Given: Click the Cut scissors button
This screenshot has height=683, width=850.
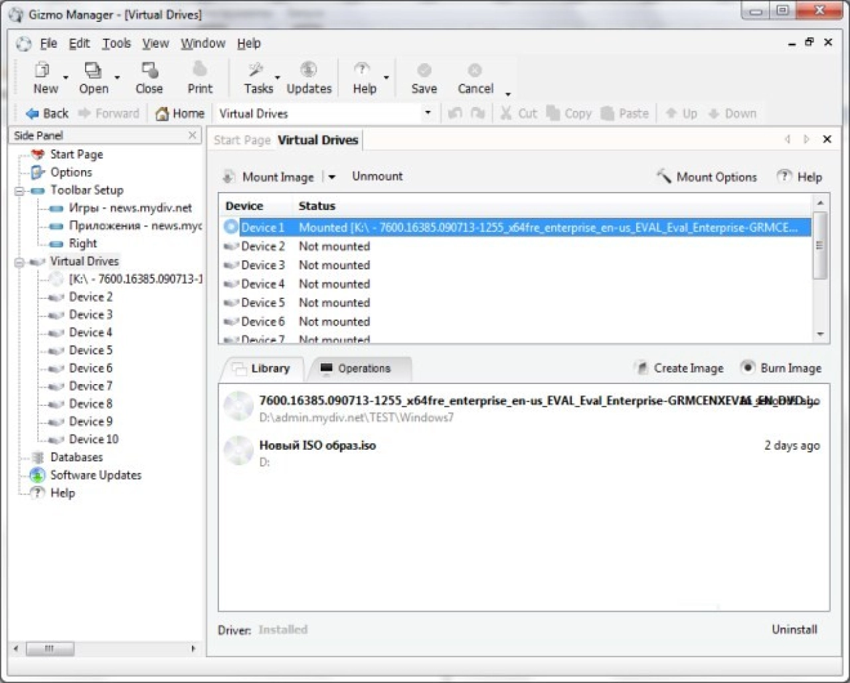Looking at the screenshot, I should click(x=518, y=114).
